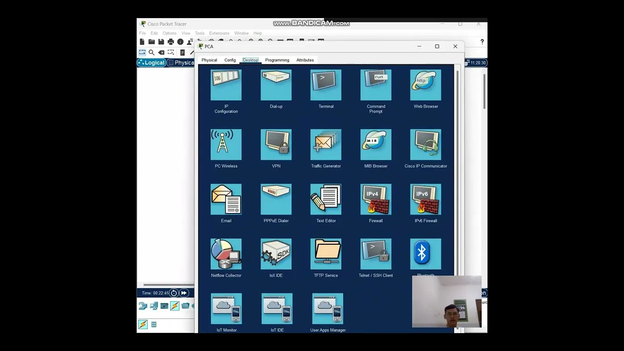Click the Fast Forward Time button
Screen dimensions: 624x351
(184, 293)
